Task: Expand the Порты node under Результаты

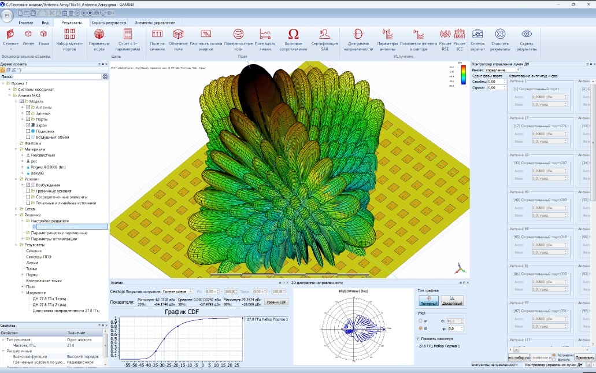Action: coord(22,275)
